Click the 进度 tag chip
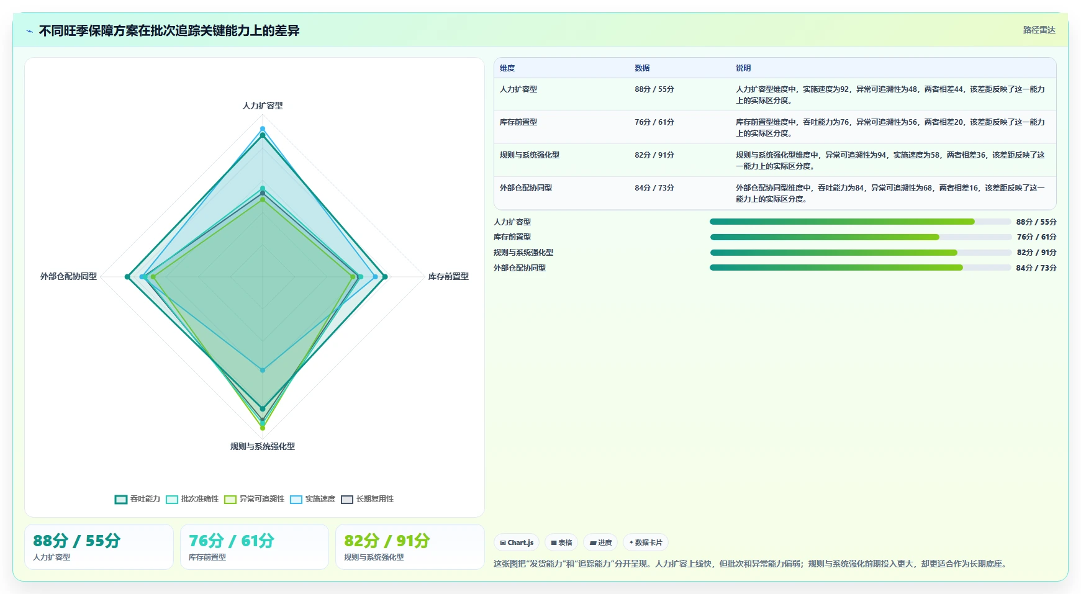 (600, 542)
